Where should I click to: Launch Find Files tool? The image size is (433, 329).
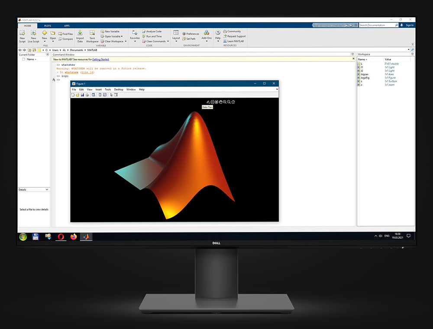pos(65,34)
